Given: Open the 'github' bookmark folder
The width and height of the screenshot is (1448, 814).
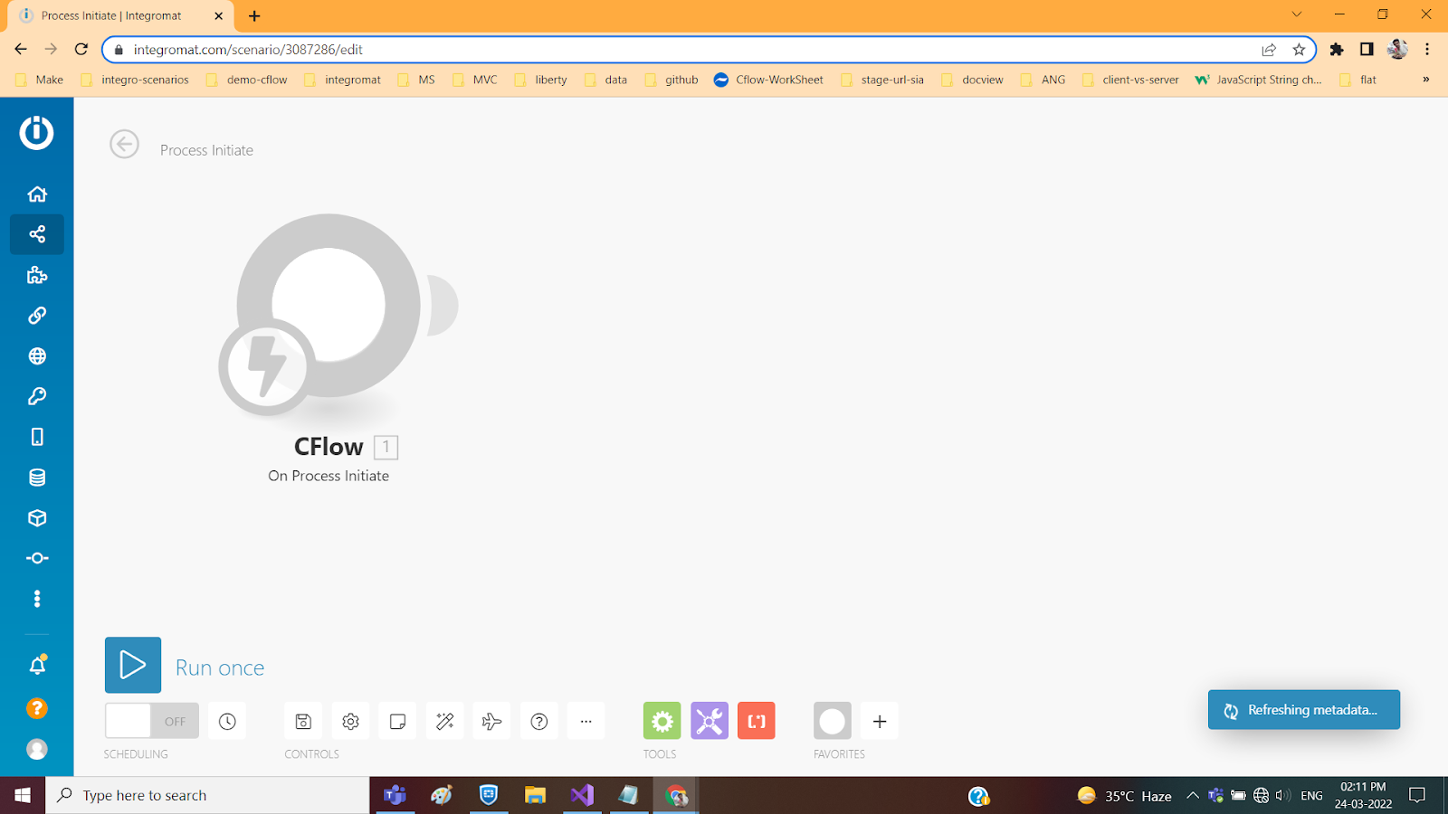Looking at the screenshot, I should tap(672, 80).
